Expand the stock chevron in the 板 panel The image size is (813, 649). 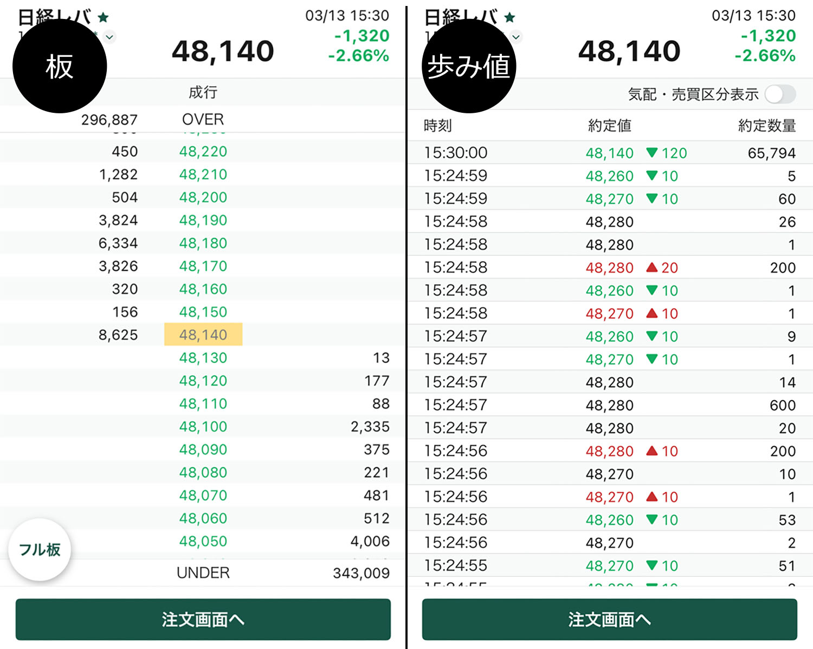pos(110,37)
